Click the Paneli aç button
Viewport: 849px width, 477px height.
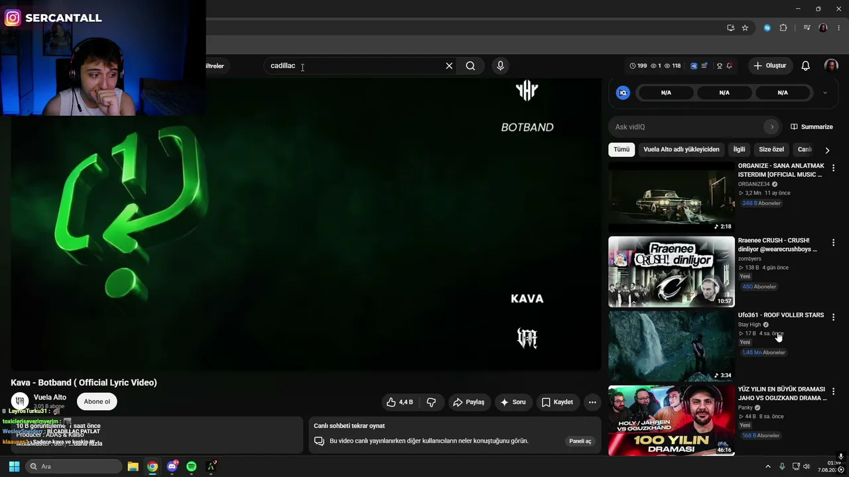(580, 441)
